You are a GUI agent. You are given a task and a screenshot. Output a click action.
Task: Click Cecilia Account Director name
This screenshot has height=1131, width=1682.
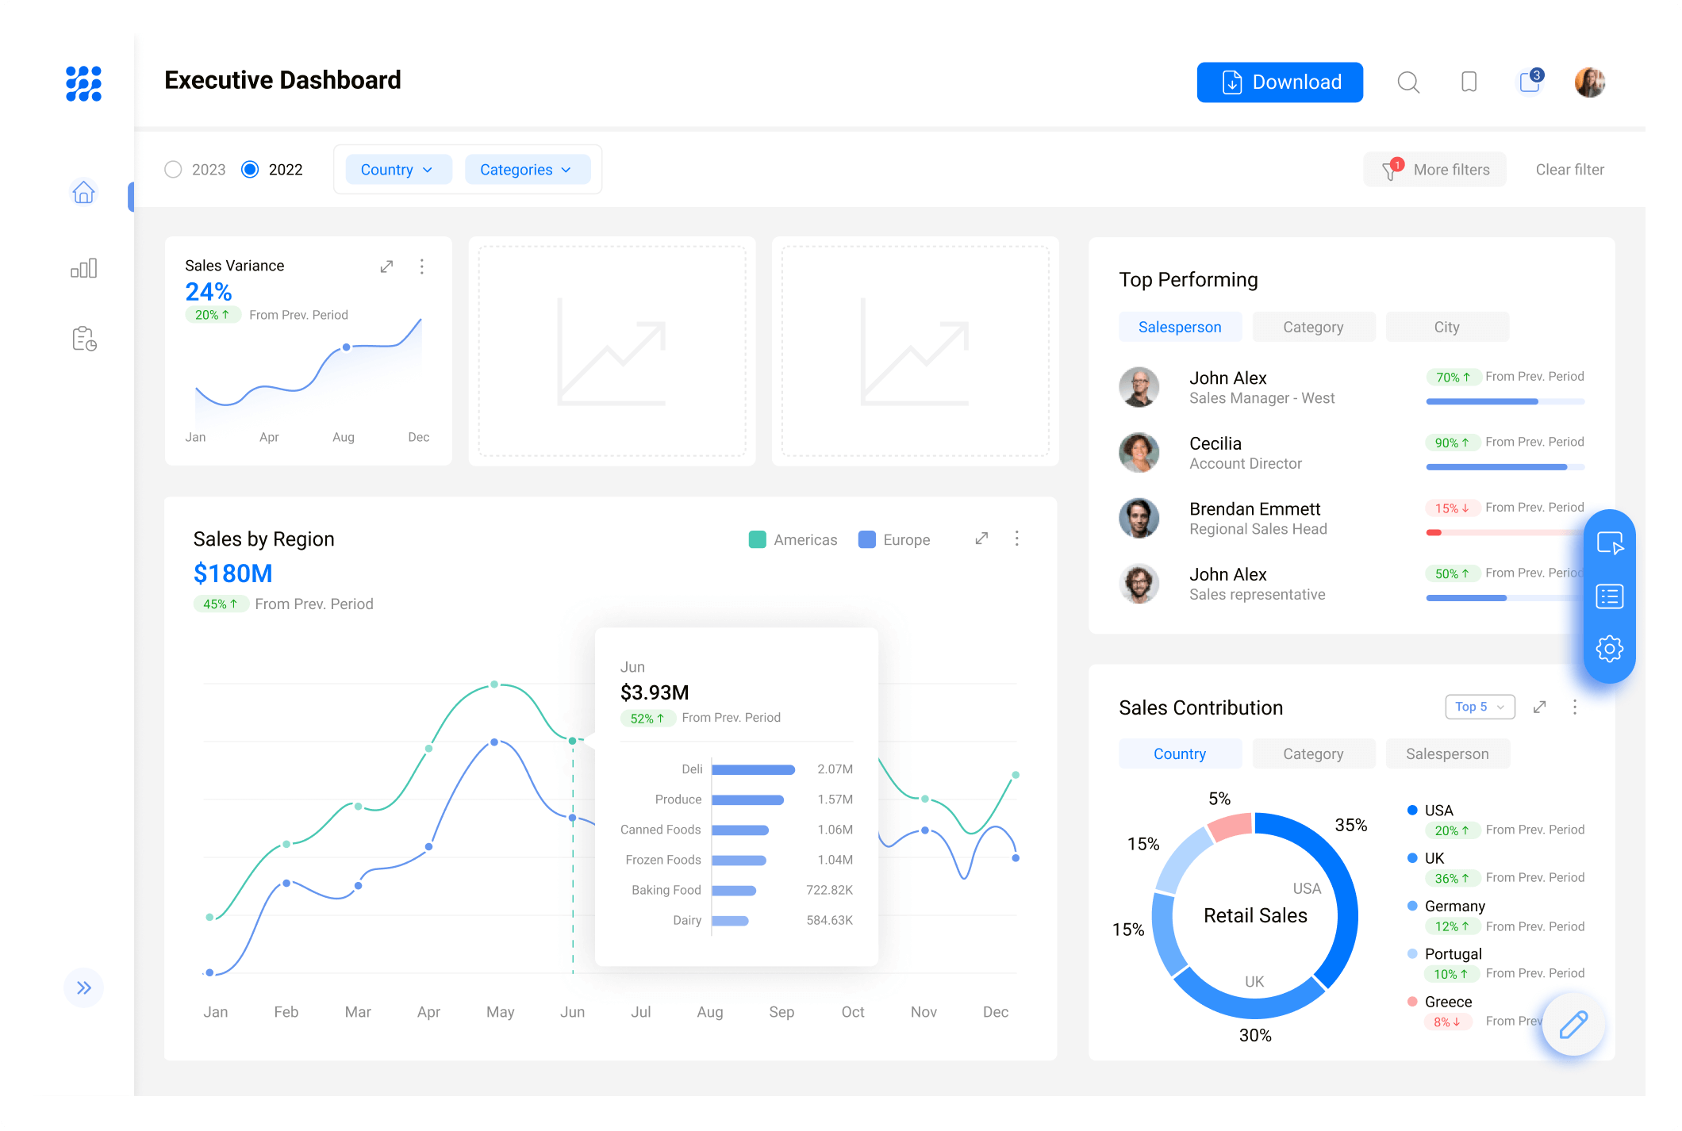coord(1215,443)
